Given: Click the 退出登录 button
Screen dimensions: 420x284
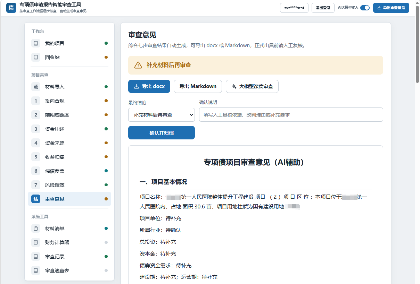Looking at the screenshot, I should click(x=323, y=8).
